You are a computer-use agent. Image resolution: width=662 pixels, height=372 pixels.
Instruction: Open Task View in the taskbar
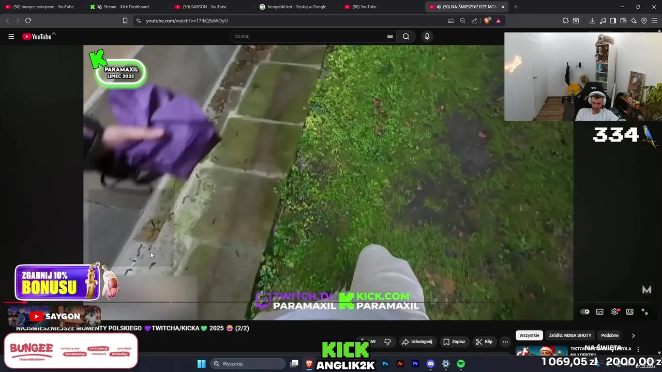tap(294, 364)
